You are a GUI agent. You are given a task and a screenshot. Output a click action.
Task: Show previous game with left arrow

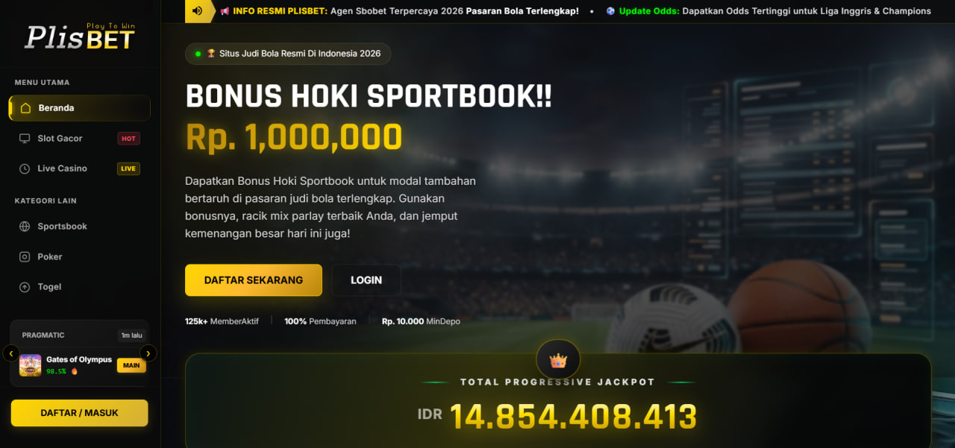coord(11,353)
